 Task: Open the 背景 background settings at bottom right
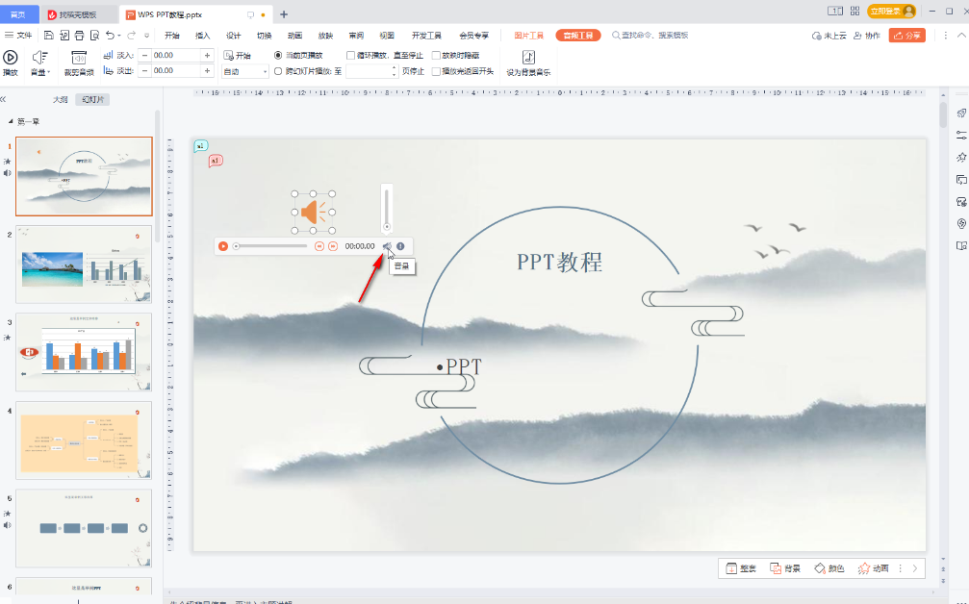coord(785,568)
